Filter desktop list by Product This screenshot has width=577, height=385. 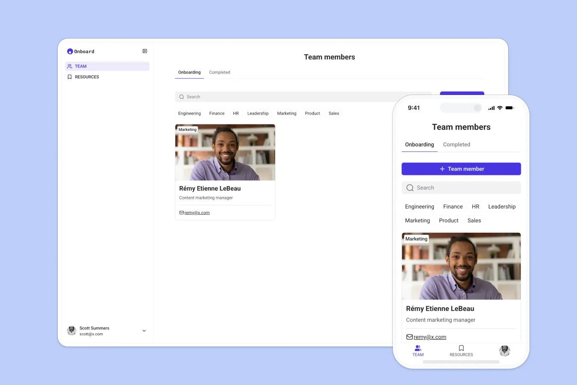click(x=312, y=113)
